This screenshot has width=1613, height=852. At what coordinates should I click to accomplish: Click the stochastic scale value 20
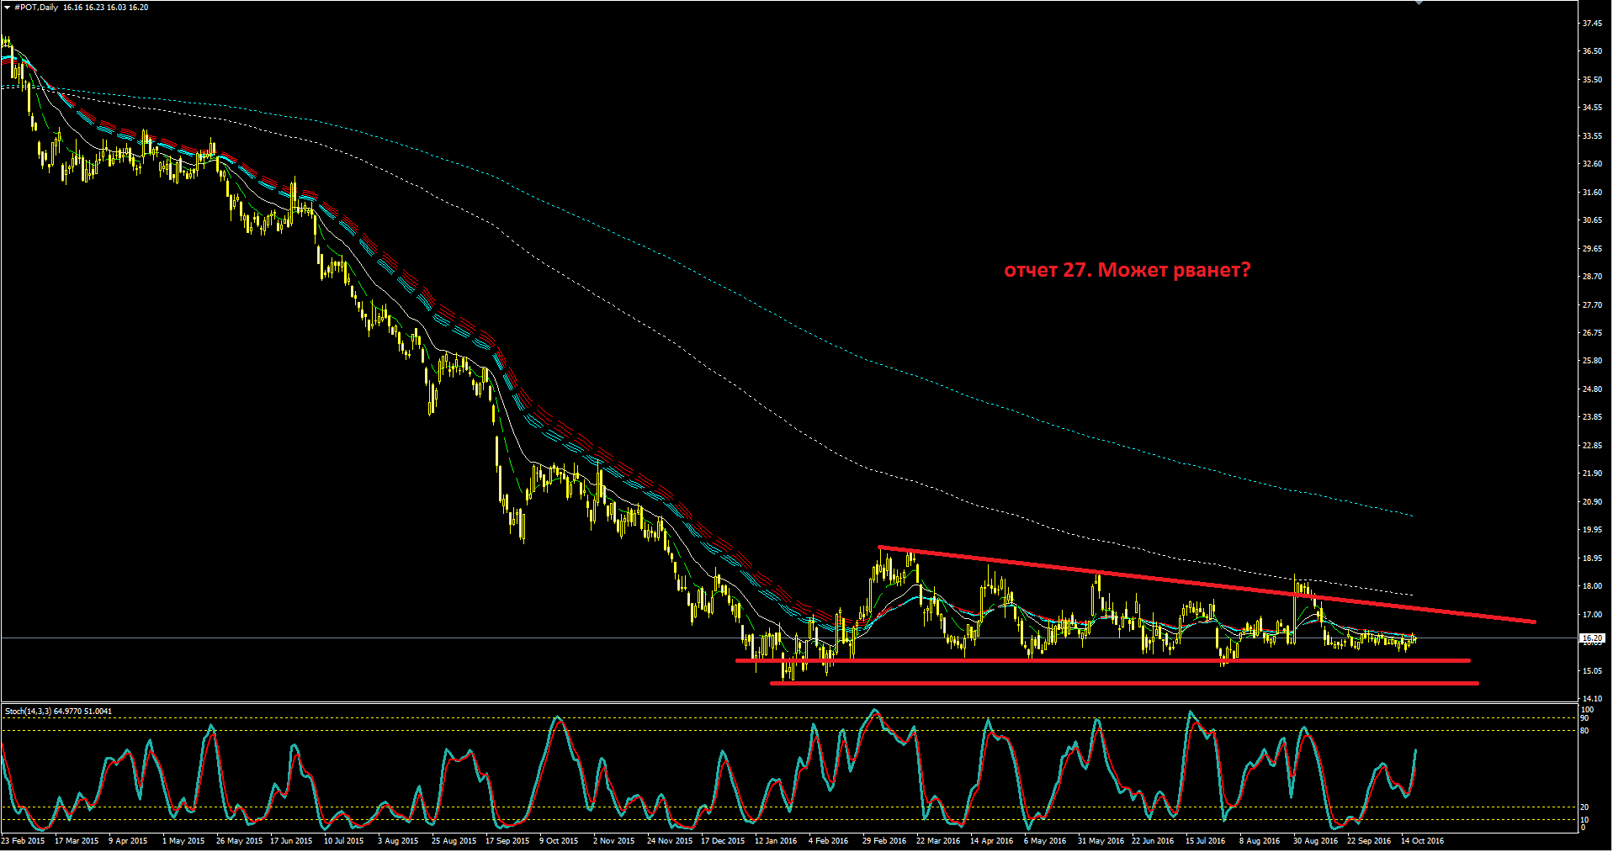[x=1584, y=807]
